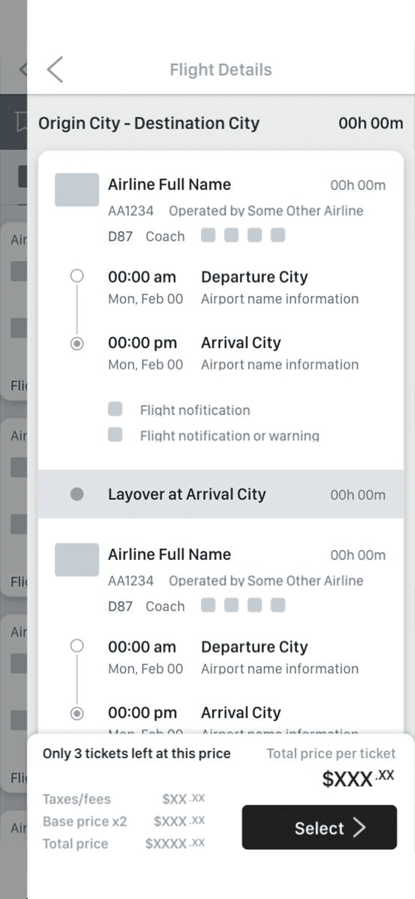Screen dimensions: 415x899
Task: Go back using the left arrow icon
Action: pyautogui.click(x=55, y=70)
